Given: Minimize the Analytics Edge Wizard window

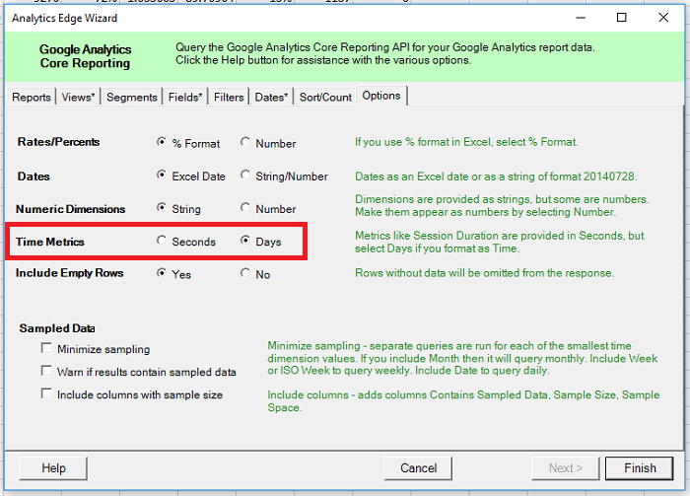Looking at the screenshot, I should (581, 18).
